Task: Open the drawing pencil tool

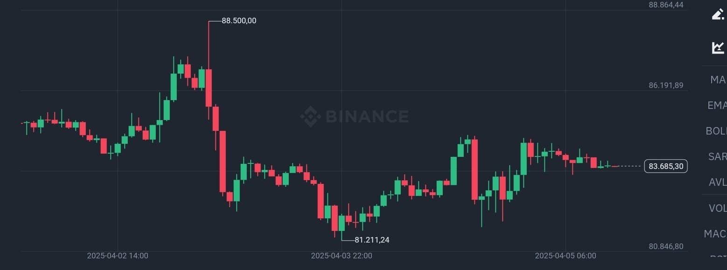Action: 718,14
